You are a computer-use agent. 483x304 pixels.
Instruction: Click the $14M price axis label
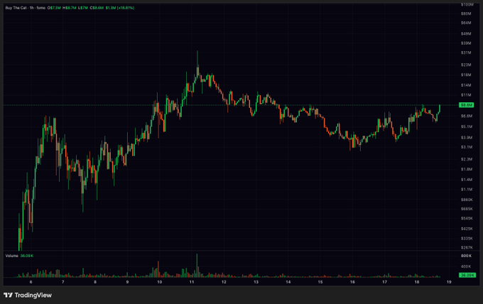(x=466, y=85)
